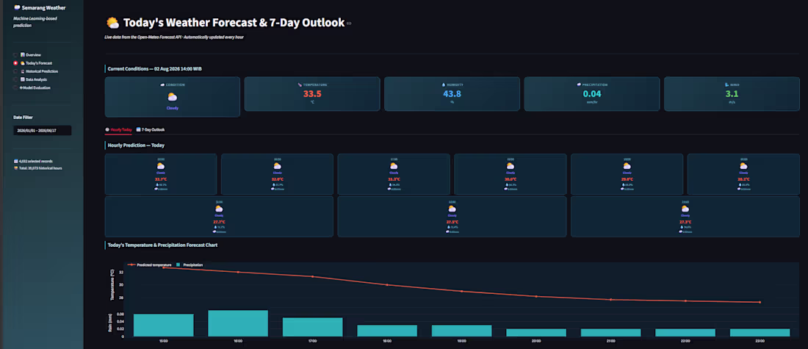Click the cloudy icon in the 30.0°C card
This screenshot has height=349, width=808.
[x=511, y=167]
